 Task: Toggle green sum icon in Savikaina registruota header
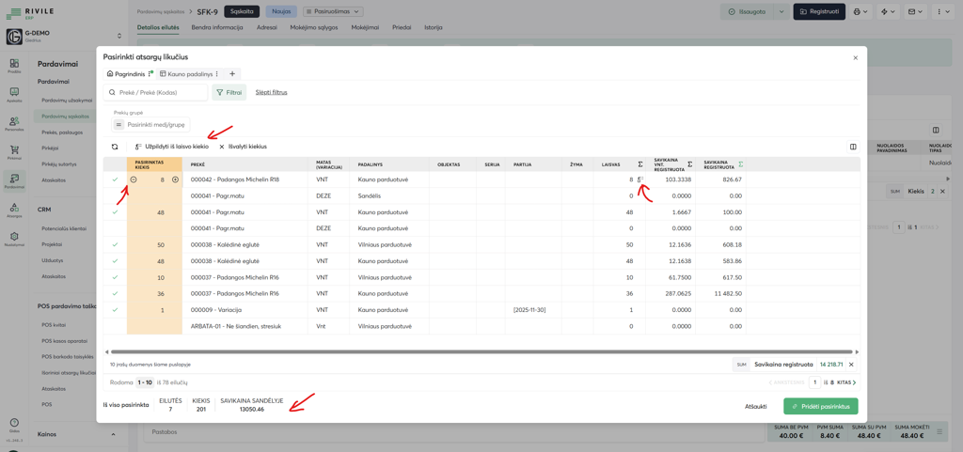pyautogui.click(x=741, y=164)
